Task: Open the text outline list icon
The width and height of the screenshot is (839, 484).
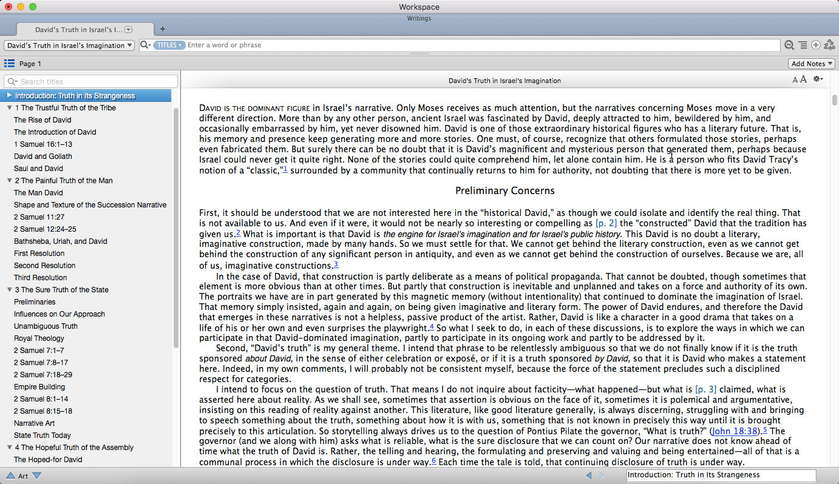Action: [803, 45]
